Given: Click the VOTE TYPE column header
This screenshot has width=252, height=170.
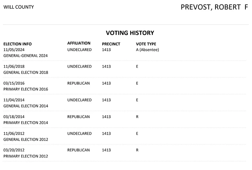Looking at the screenshot, I should (146, 44).
